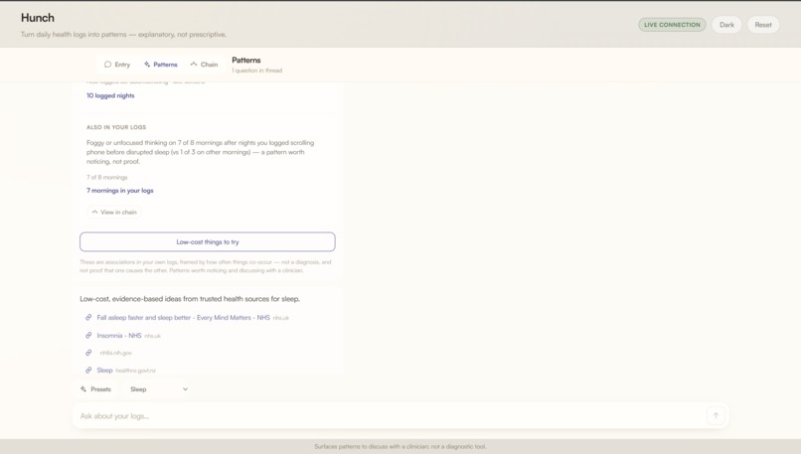
Task: Switch to the Entry tab
Action: 117,65
